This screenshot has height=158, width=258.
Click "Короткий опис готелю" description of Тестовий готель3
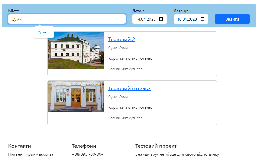130,107
